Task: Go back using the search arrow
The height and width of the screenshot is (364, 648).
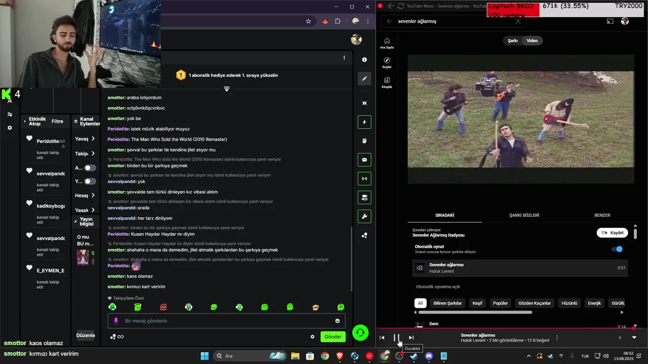Action: [389, 21]
